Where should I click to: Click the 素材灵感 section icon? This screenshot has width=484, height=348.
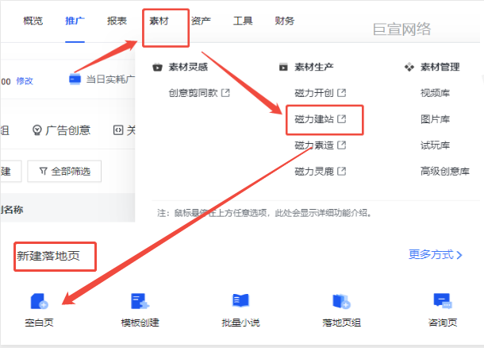pos(157,67)
